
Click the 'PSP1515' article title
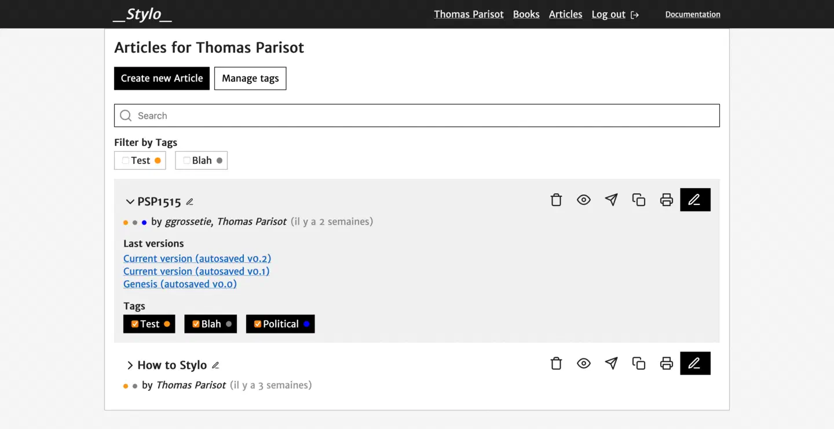click(x=159, y=202)
